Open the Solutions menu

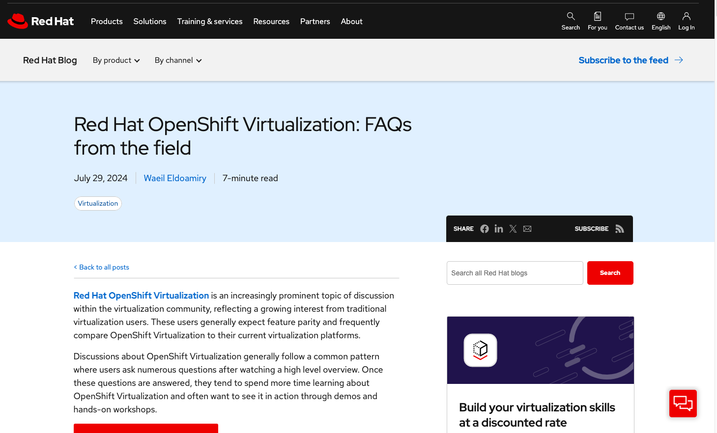point(150,21)
